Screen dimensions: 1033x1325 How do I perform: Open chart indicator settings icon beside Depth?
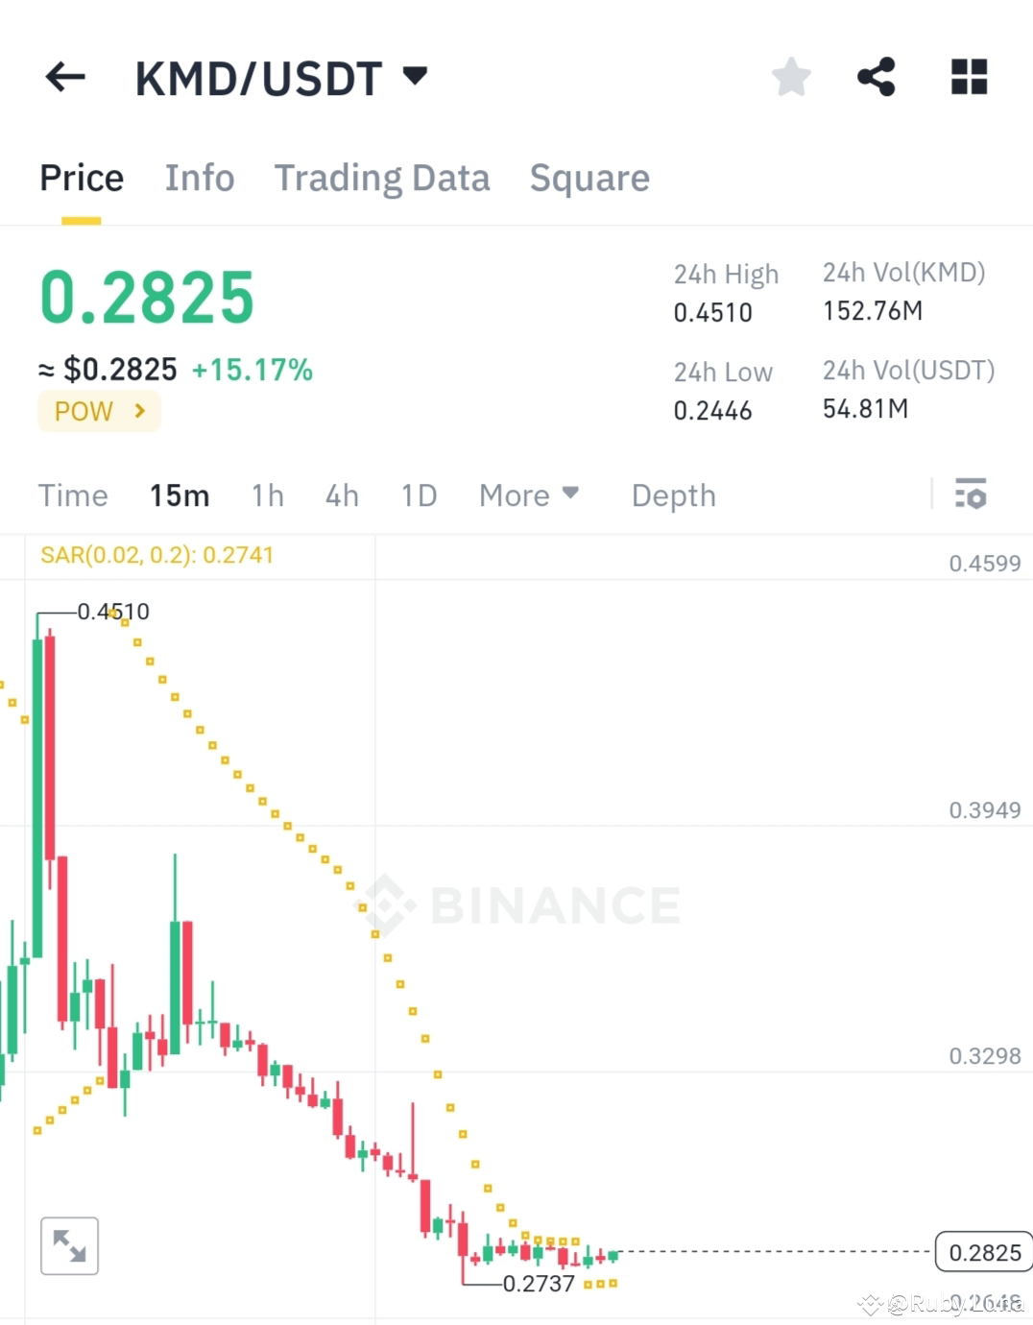[x=972, y=494]
